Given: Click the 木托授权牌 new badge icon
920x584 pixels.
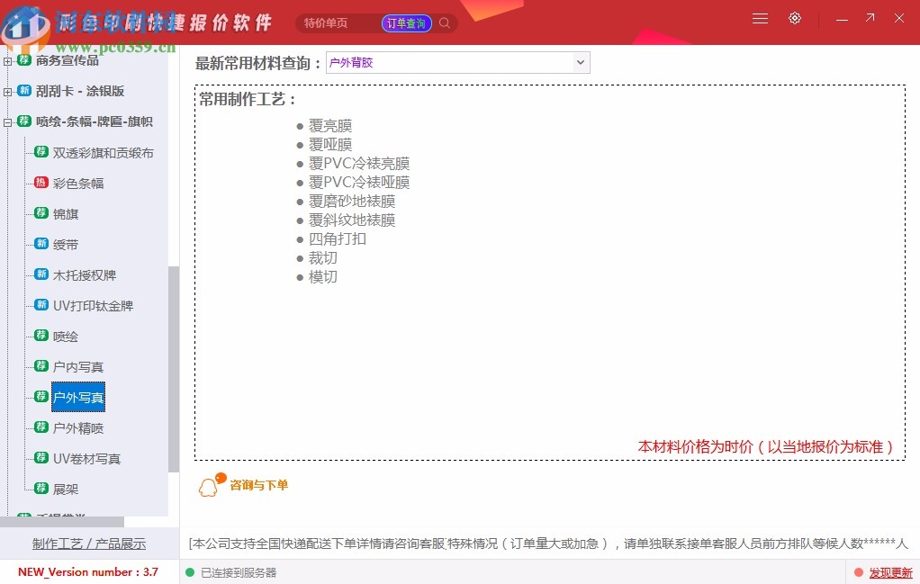Looking at the screenshot, I should 40,274.
